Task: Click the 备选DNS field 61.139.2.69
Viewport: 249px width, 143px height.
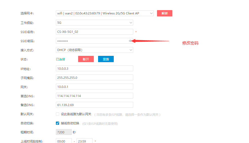Action: 95,105
